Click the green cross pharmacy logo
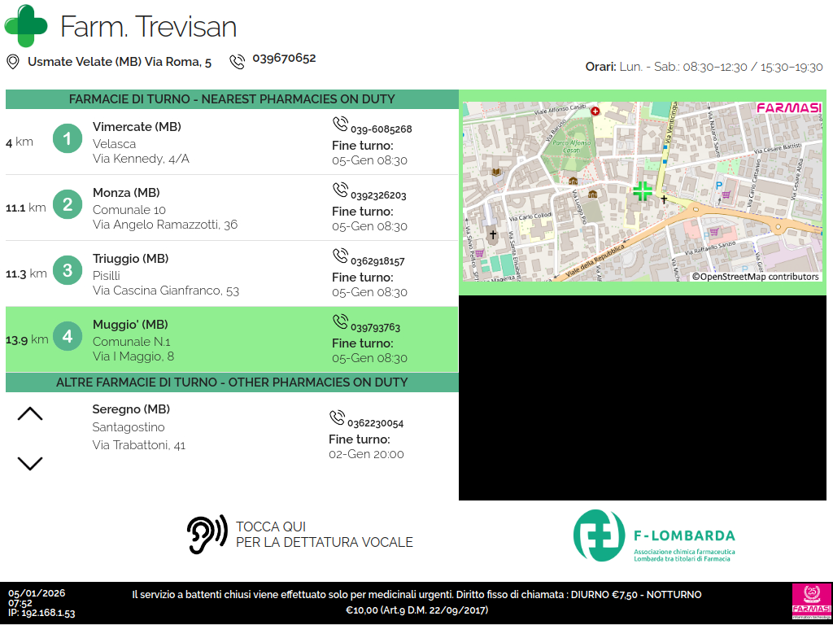The height and width of the screenshot is (625, 833). coord(26,25)
